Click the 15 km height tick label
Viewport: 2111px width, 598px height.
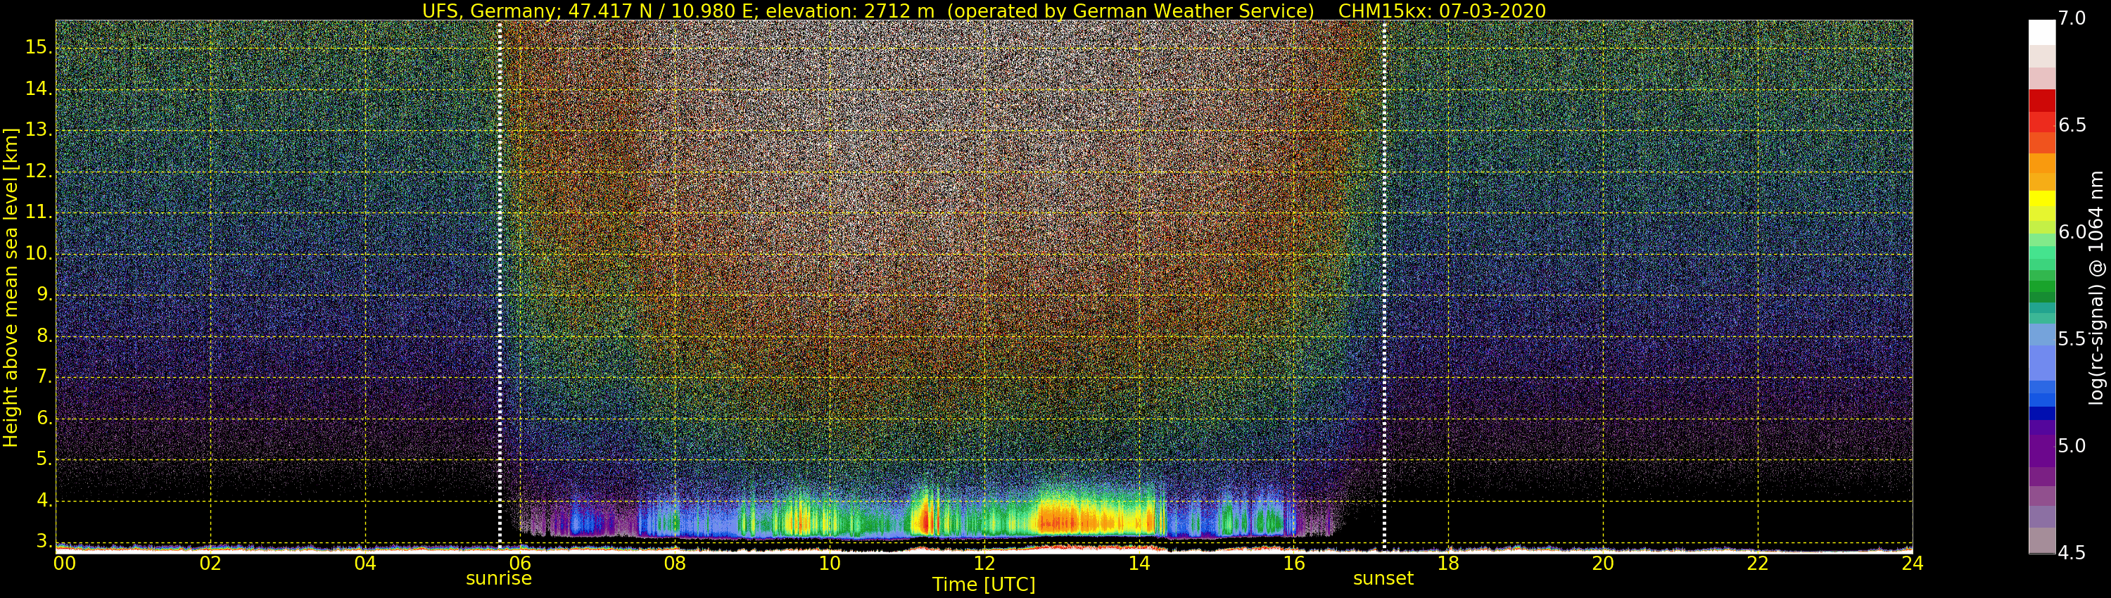click(38, 48)
